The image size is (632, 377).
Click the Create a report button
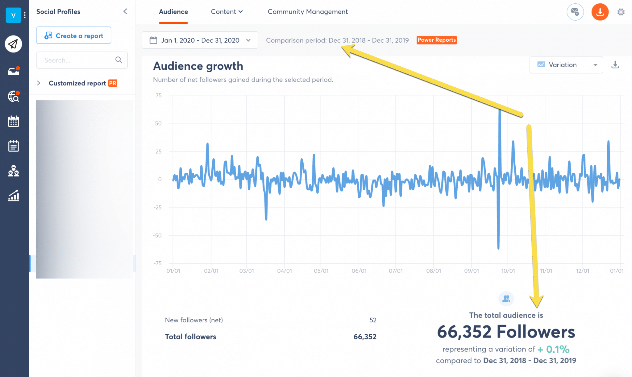coord(73,35)
